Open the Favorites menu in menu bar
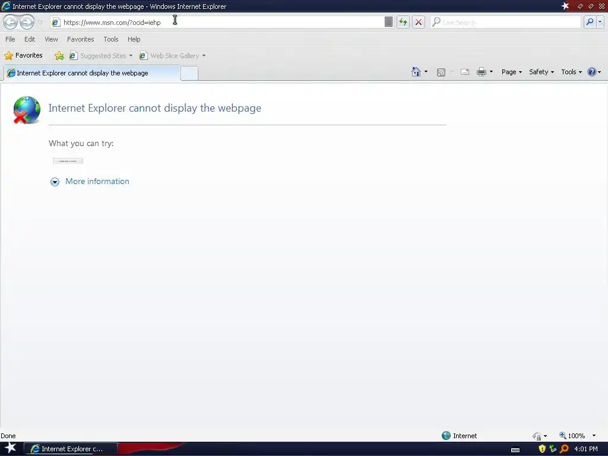The image size is (608, 456). pos(80,39)
